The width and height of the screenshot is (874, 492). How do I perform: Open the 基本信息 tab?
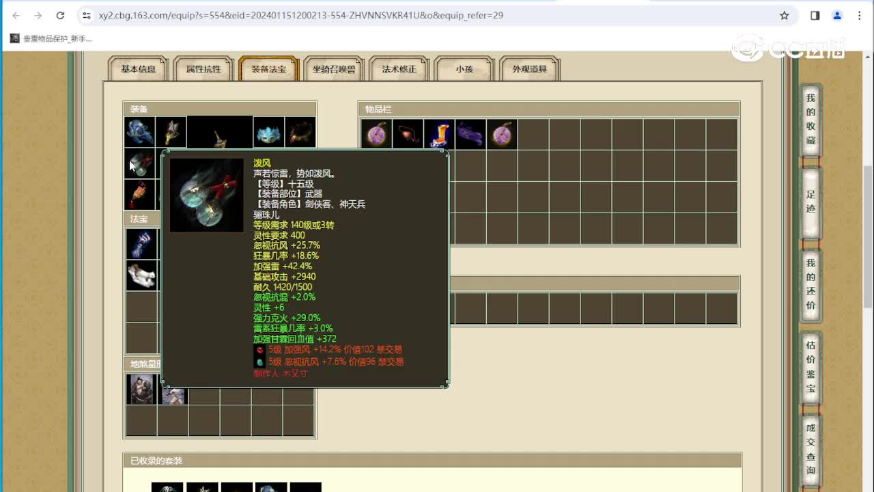[139, 69]
